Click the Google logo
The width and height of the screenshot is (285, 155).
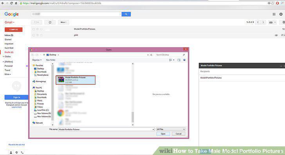pos(12,14)
